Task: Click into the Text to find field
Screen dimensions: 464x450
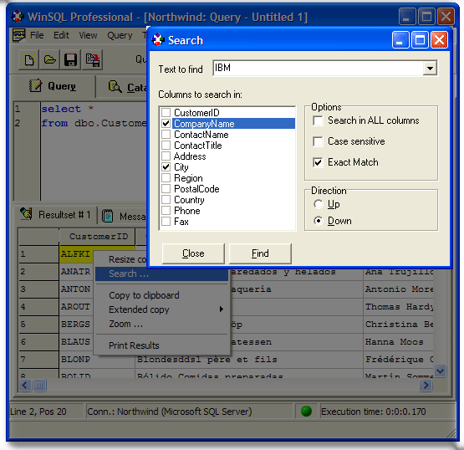Action: [319, 69]
